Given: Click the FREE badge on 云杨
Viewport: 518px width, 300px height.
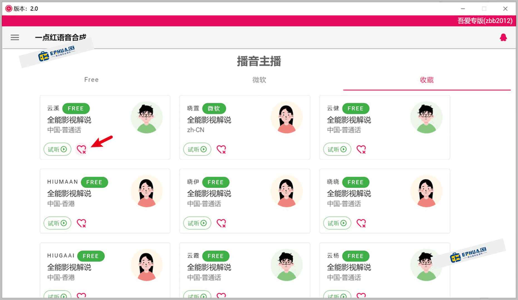Looking at the screenshot, I should (355, 256).
